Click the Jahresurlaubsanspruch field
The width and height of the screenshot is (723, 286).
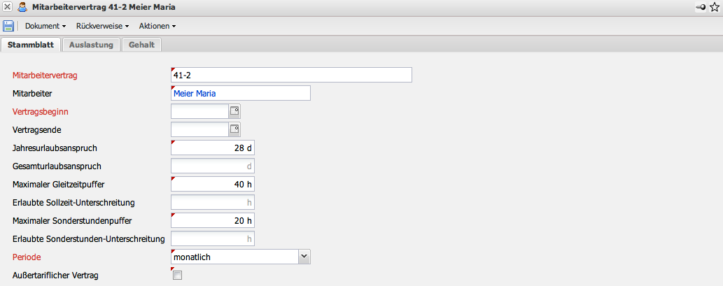click(x=213, y=148)
